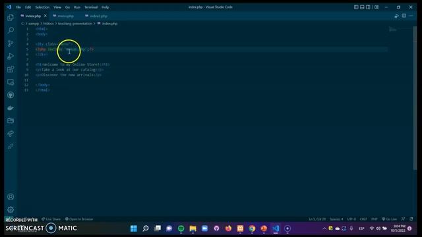Viewport: 422px width, 237px height.
Task: Change the CRLF end of line sequence
Action: click(x=363, y=219)
